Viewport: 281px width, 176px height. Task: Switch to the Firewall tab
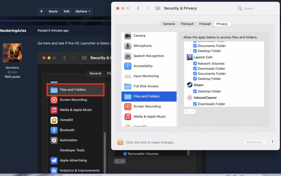click(205, 24)
